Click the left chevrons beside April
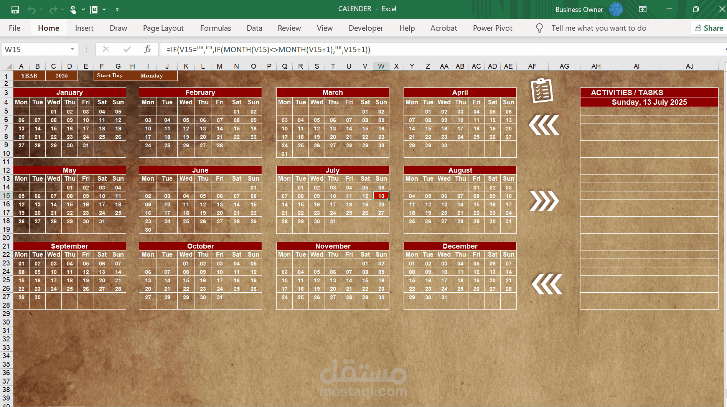The height and width of the screenshot is (407, 727). tap(544, 125)
